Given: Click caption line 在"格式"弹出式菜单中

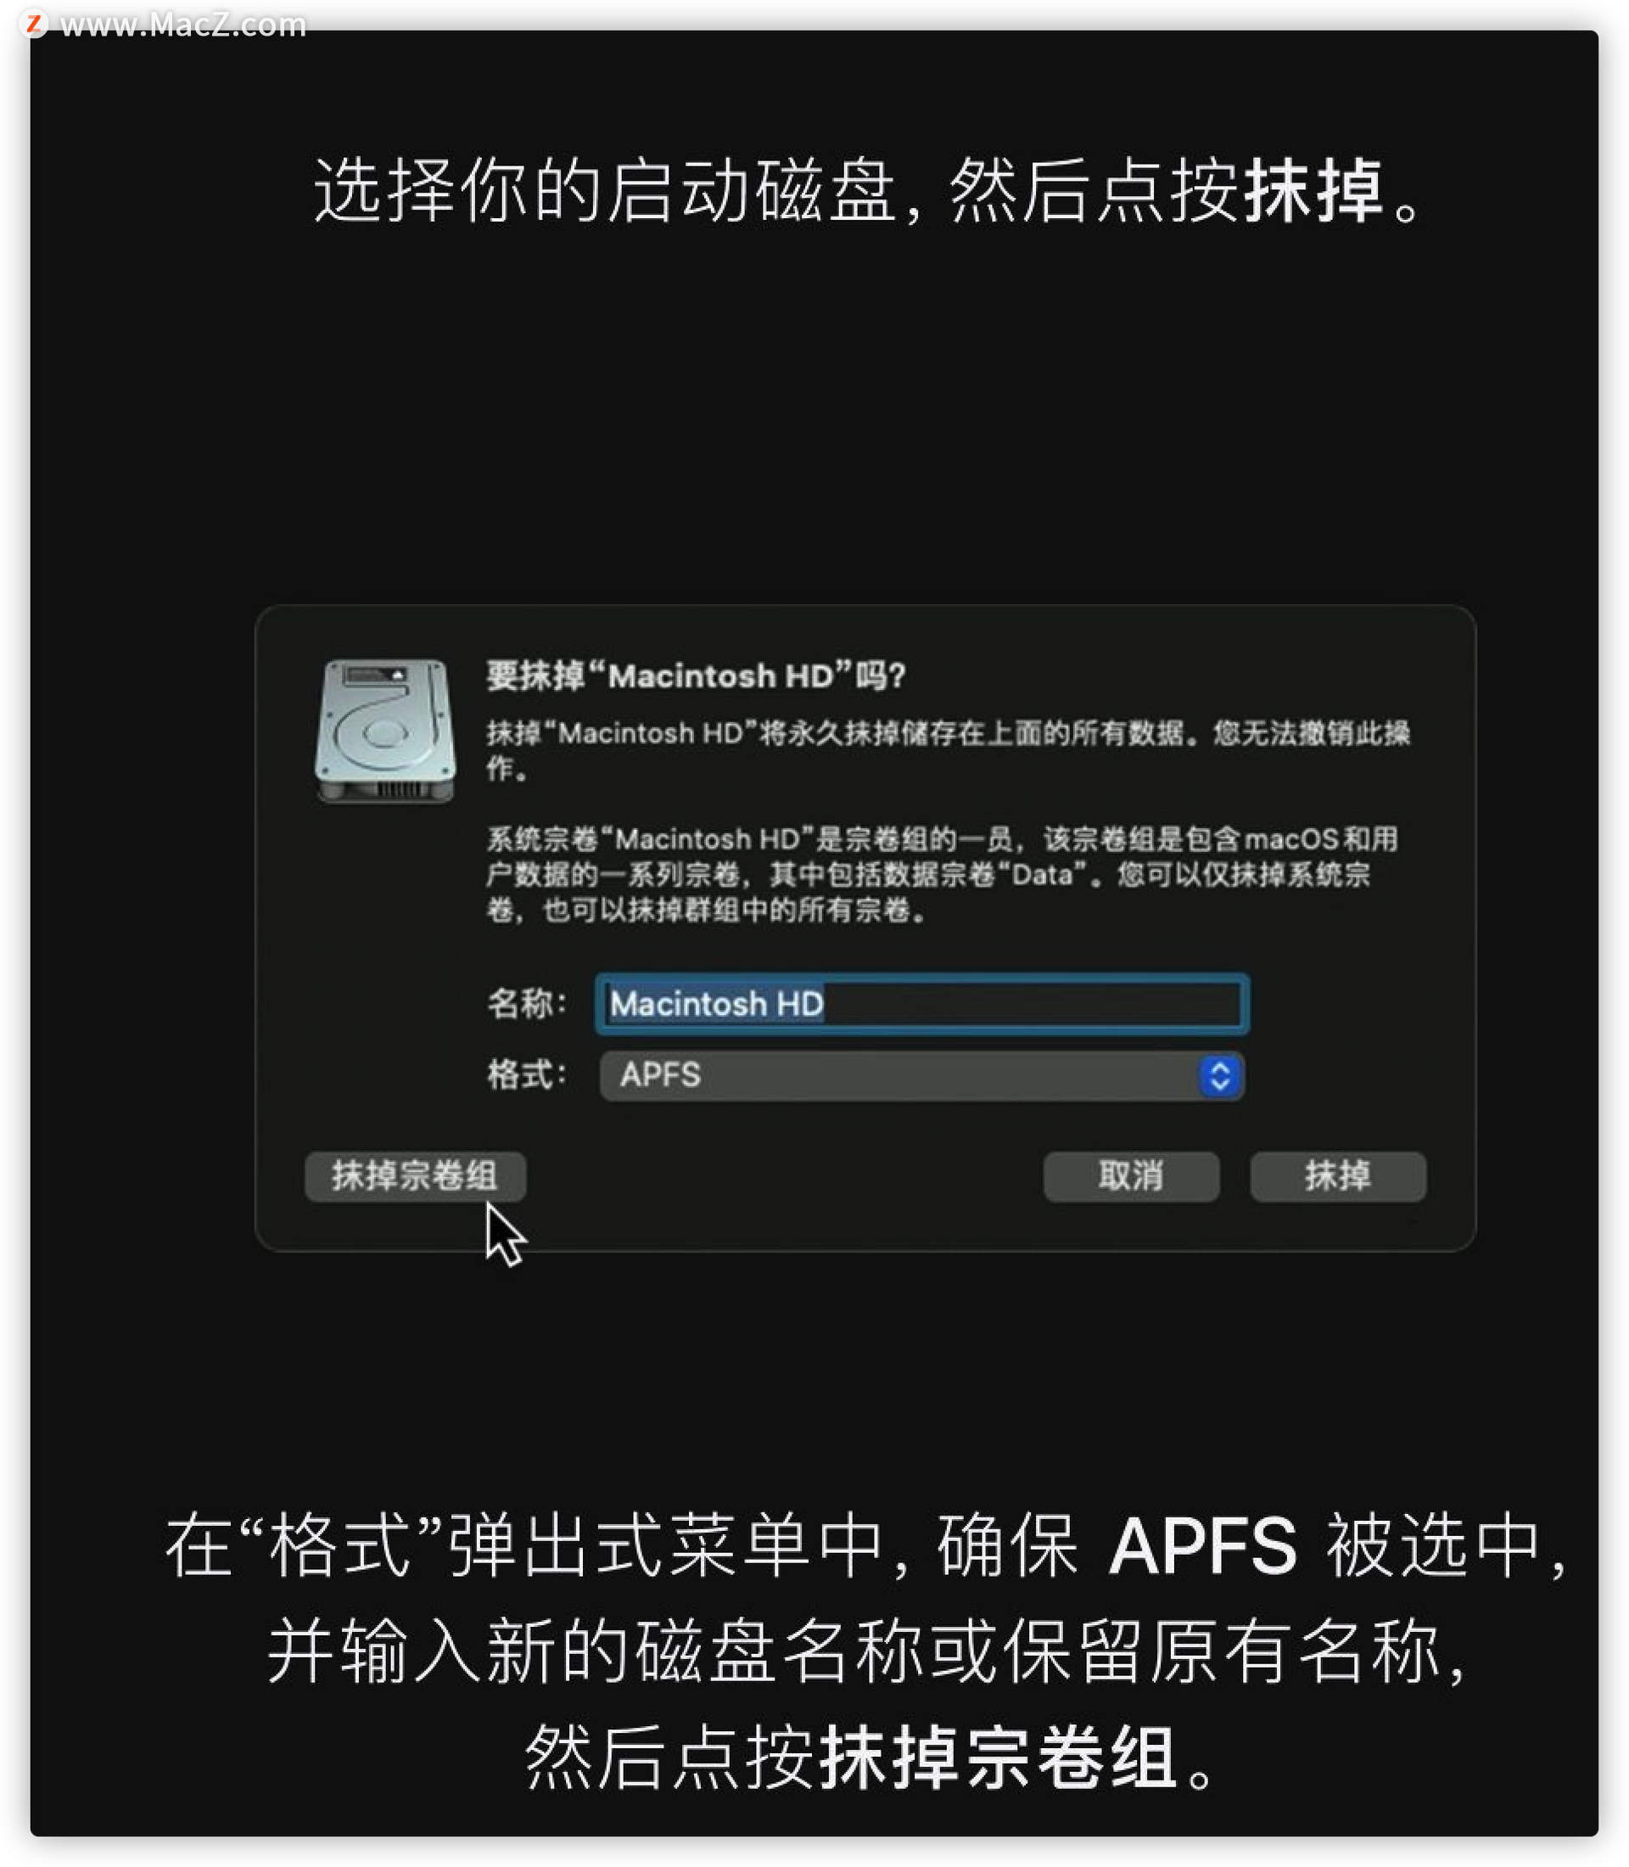Looking at the screenshot, I should click(x=866, y=1545).
